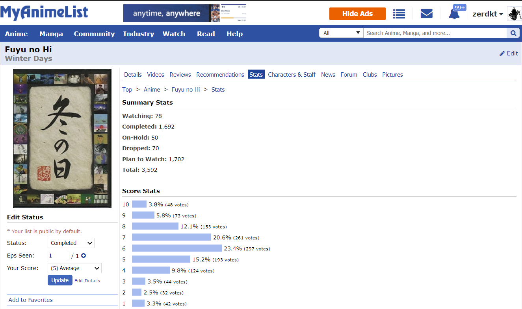Click the search Anime, Manga input field
Image resolution: width=522 pixels, height=309 pixels.
pyautogui.click(x=435, y=33)
